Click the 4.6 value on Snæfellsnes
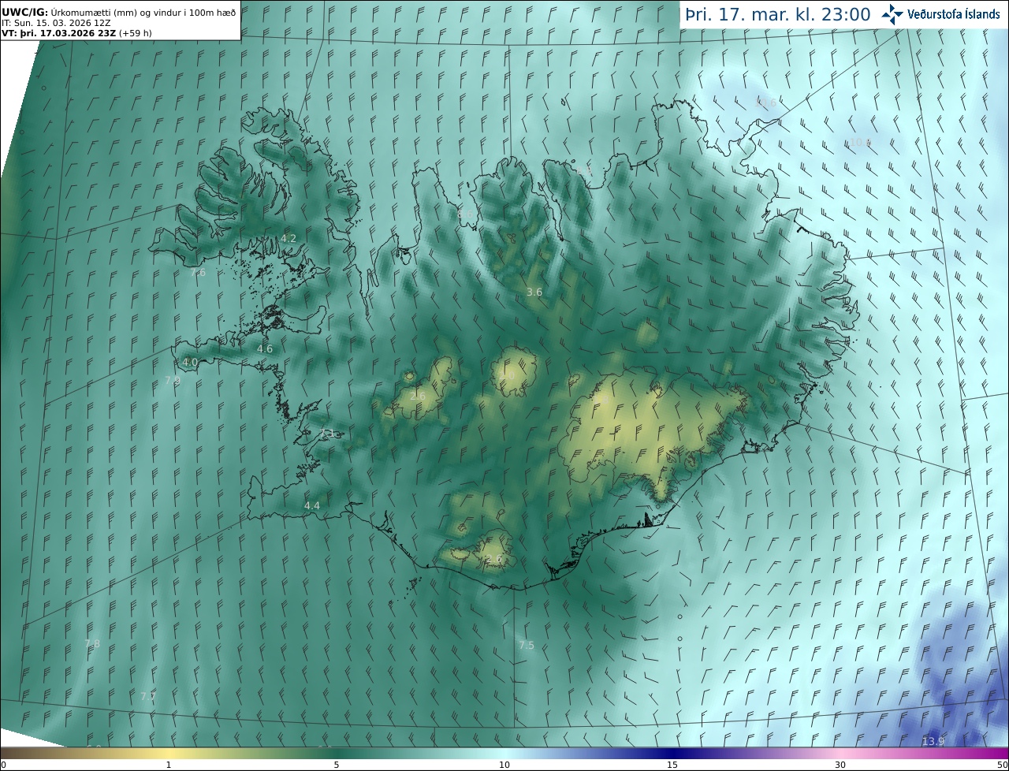Screen dimensions: 1009x771 [x=265, y=348]
